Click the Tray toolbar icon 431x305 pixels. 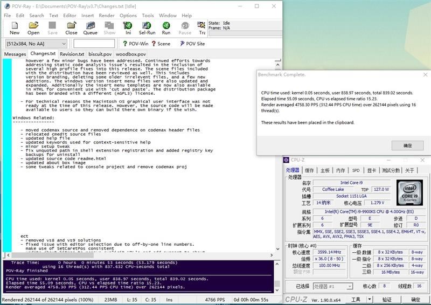(201, 29)
